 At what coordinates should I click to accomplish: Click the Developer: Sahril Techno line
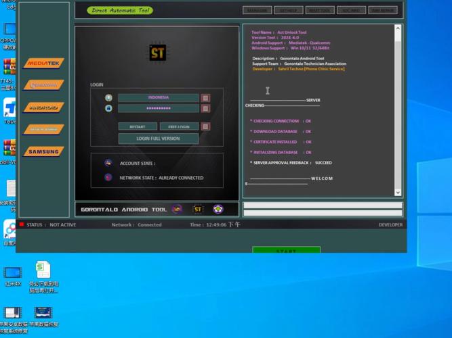(298, 69)
